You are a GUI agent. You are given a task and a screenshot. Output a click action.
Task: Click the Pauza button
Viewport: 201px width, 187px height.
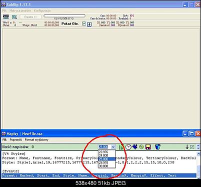[x=30, y=17]
